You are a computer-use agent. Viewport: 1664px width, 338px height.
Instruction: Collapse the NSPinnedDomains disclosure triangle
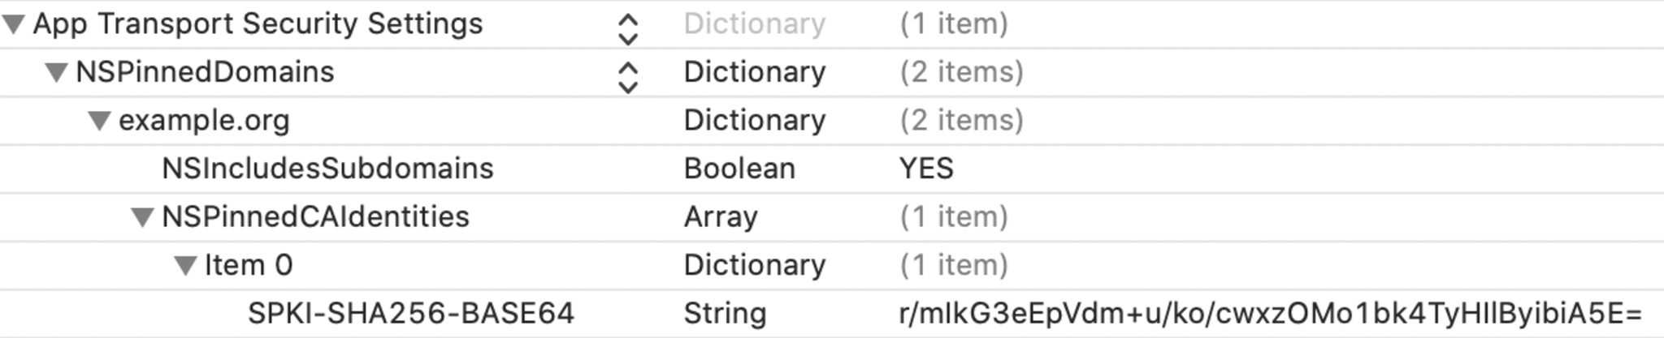(x=56, y=73)
